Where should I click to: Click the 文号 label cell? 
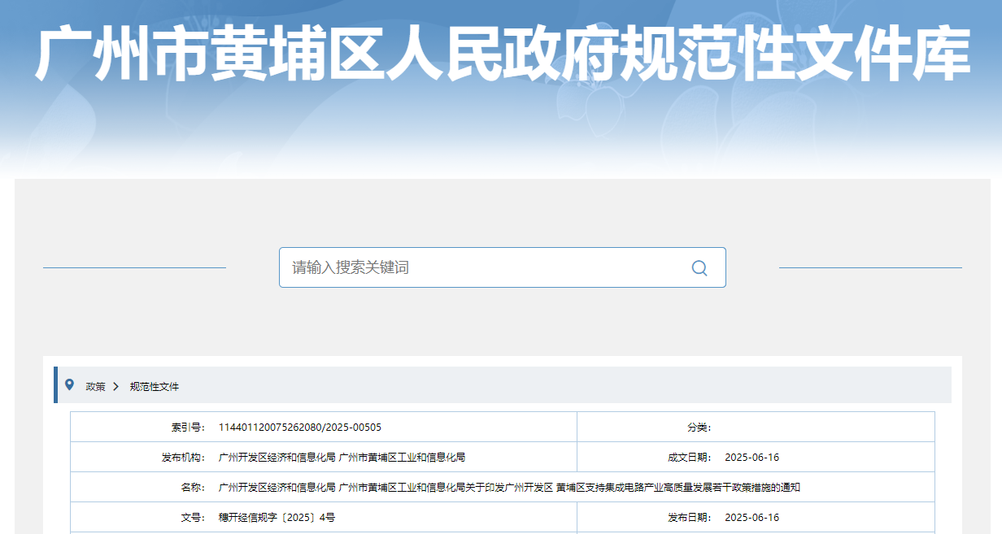point(192,518)
